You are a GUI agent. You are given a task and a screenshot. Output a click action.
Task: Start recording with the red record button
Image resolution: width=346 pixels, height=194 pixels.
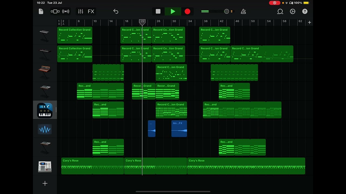[187, 11]
